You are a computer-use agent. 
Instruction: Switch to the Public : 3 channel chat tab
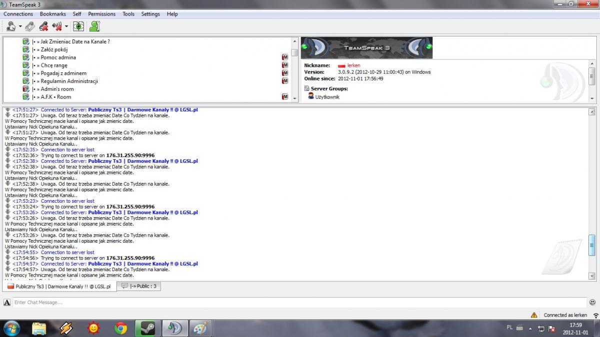click(139, 286)
